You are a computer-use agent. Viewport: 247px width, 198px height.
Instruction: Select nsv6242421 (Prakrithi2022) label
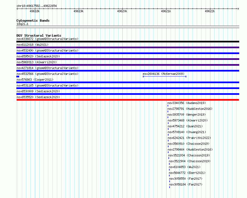(x=189, y=138)
